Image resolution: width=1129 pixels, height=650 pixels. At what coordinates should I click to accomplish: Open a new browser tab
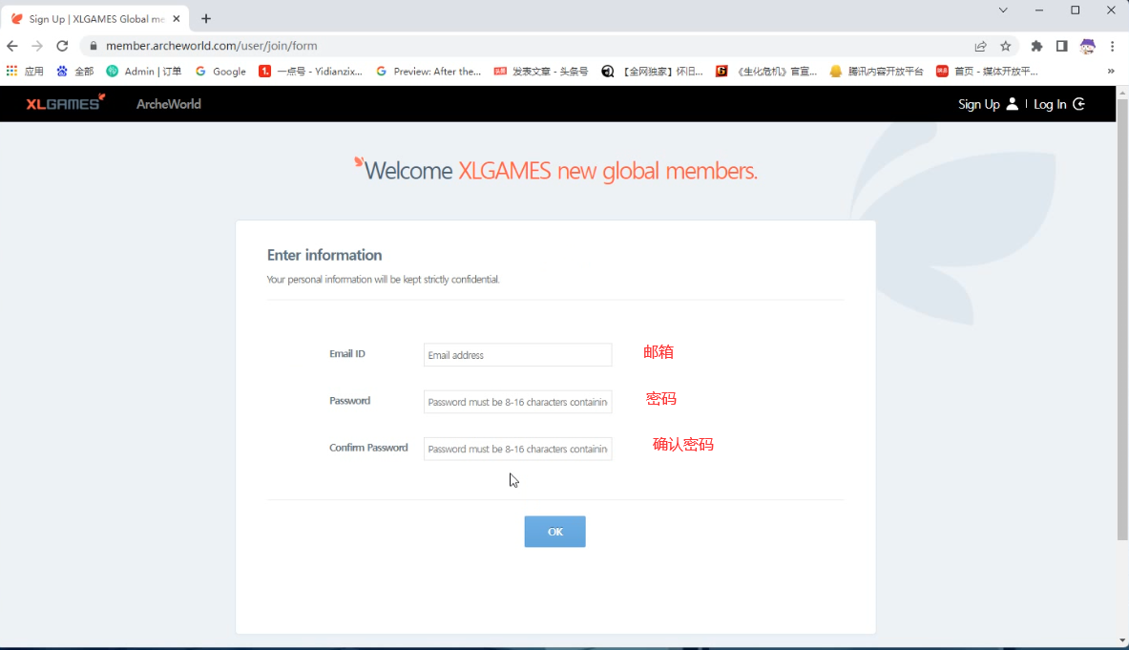tap(206, 19)
